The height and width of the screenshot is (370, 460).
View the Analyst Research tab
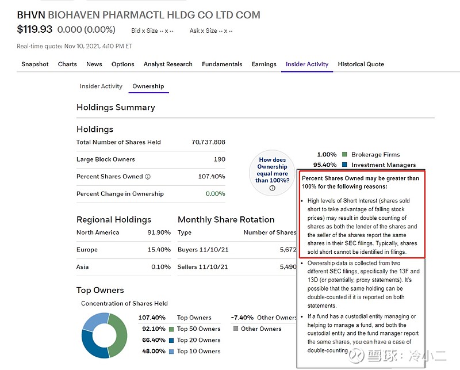pyautogui.click(x=168, y=64)
